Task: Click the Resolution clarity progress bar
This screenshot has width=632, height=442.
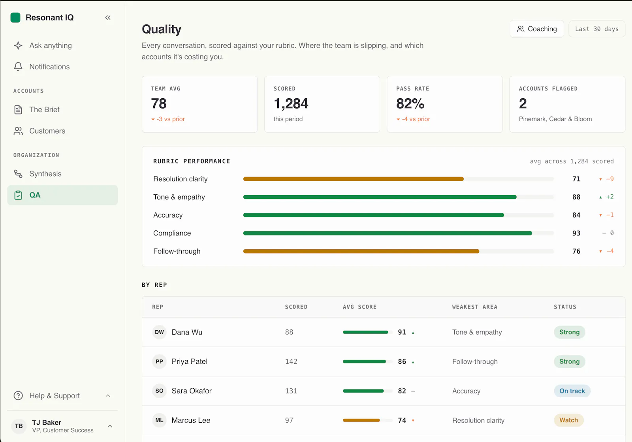Action: (x=399, y=179)
